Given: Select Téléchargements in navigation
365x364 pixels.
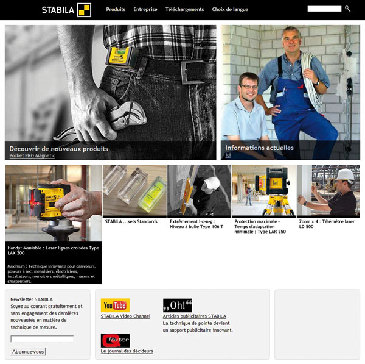Looking at the screenshot, I should pyautogui.click(x=184, y=9).
